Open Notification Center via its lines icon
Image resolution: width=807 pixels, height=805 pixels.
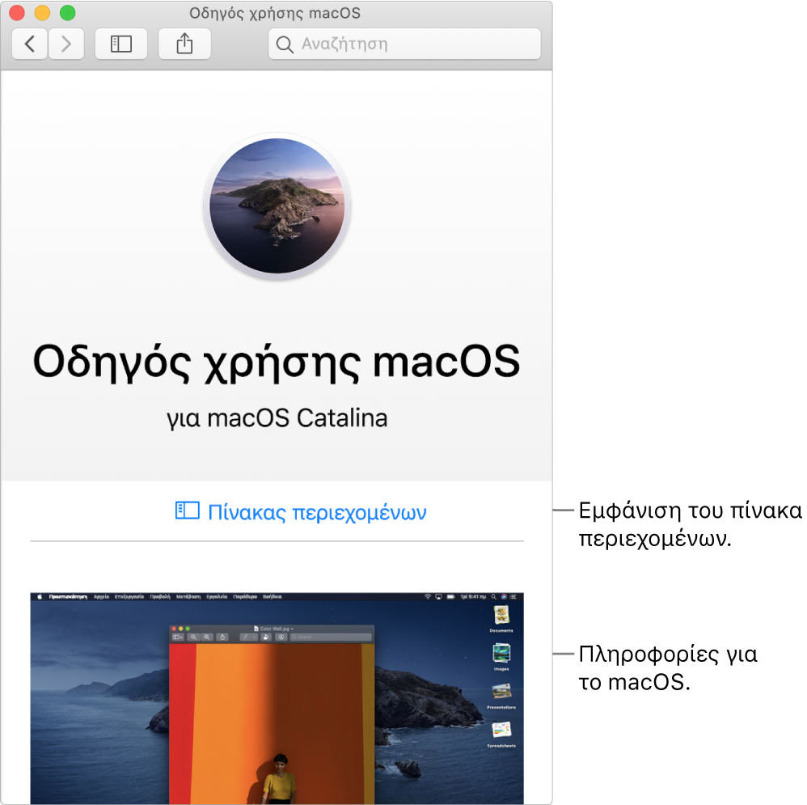tap(513, 596)
